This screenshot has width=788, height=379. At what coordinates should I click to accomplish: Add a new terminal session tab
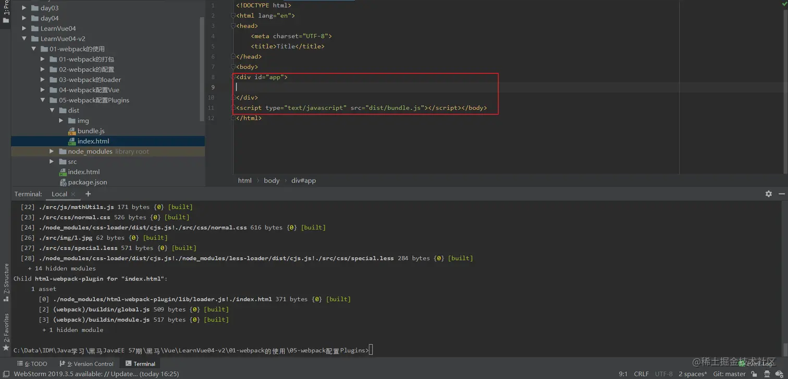pos(88,194)
